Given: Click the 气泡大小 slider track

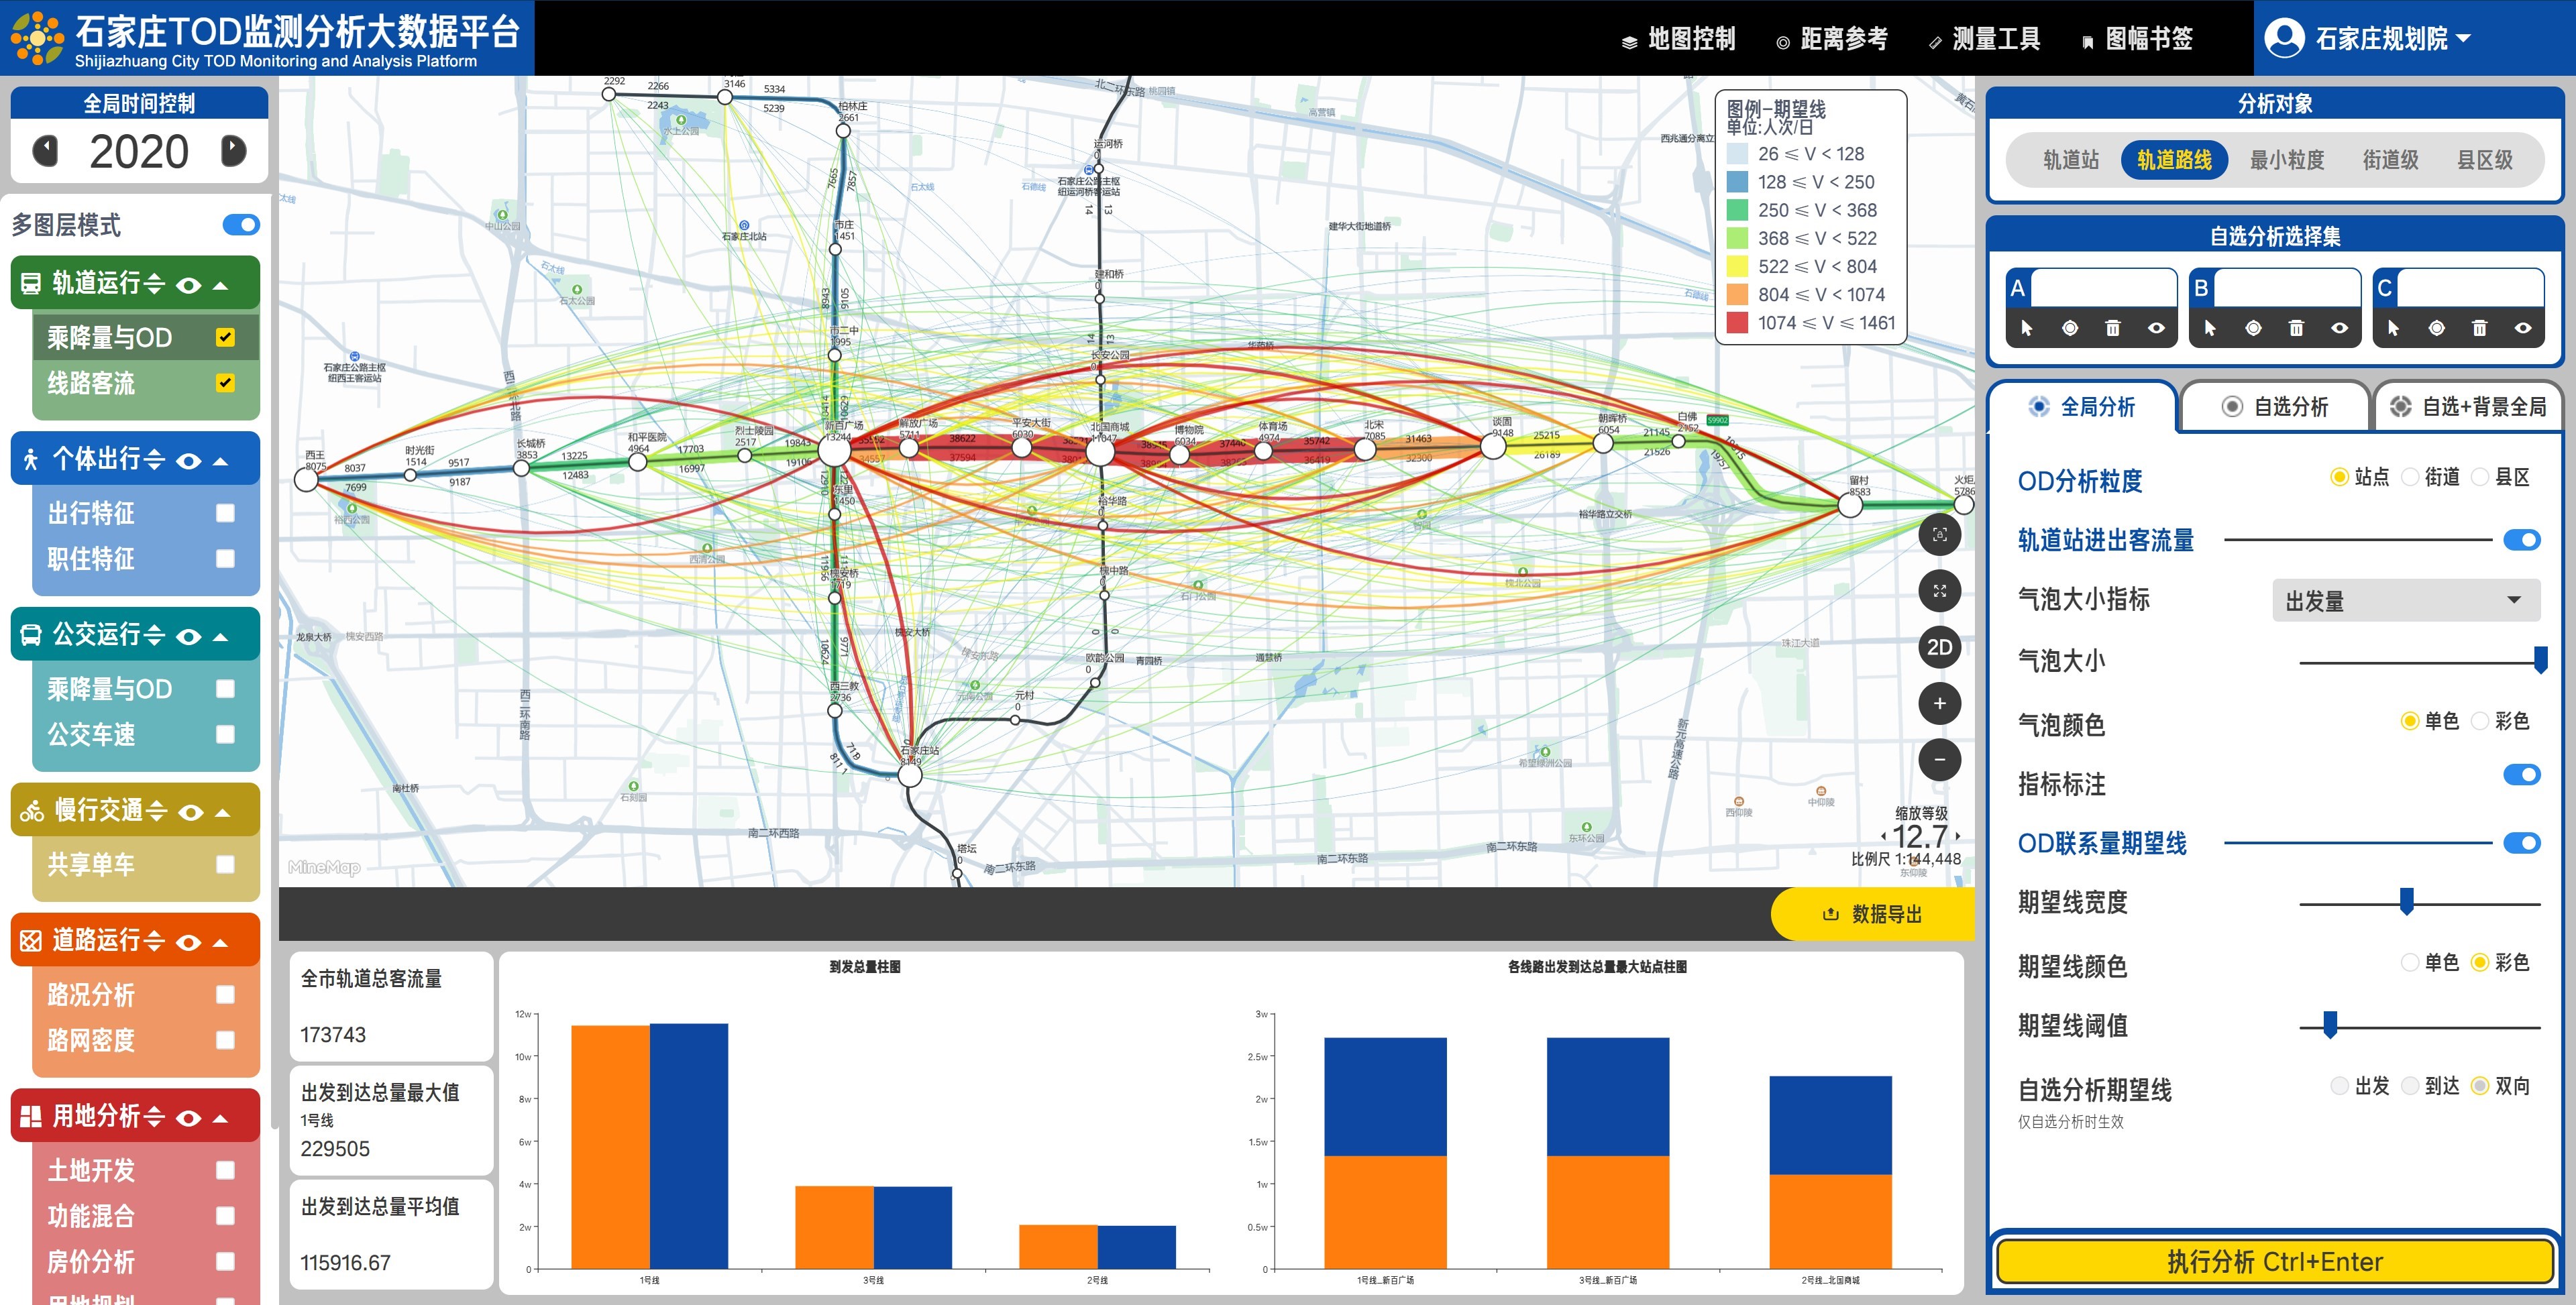Looking at the screenshot, I should pos(2420,661).
